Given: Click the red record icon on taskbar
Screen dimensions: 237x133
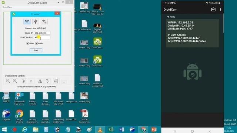Looking at the screenshot, I should (14, 130).
